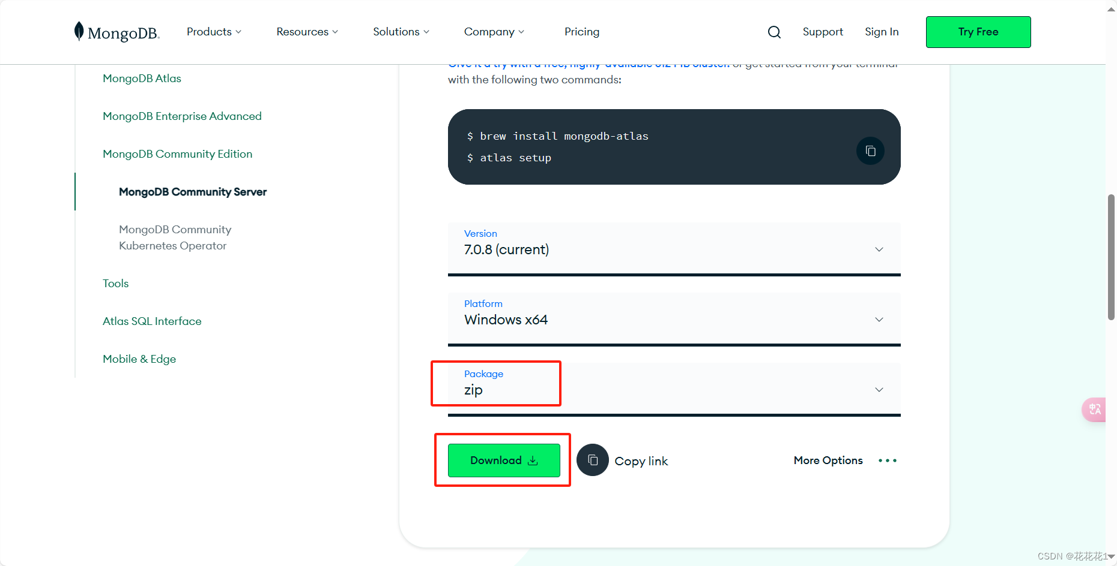Viewport: 1117px width, 566px height.
Task: Open the More Options three-dot icon
Action: pos(887,460)
